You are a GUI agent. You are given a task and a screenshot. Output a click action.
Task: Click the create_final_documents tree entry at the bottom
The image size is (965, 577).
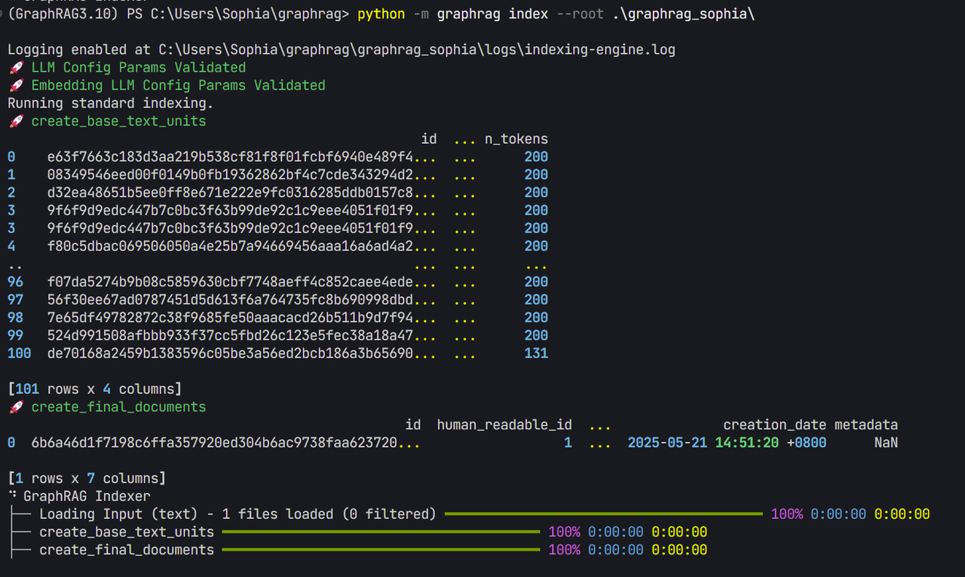point(127,551)
